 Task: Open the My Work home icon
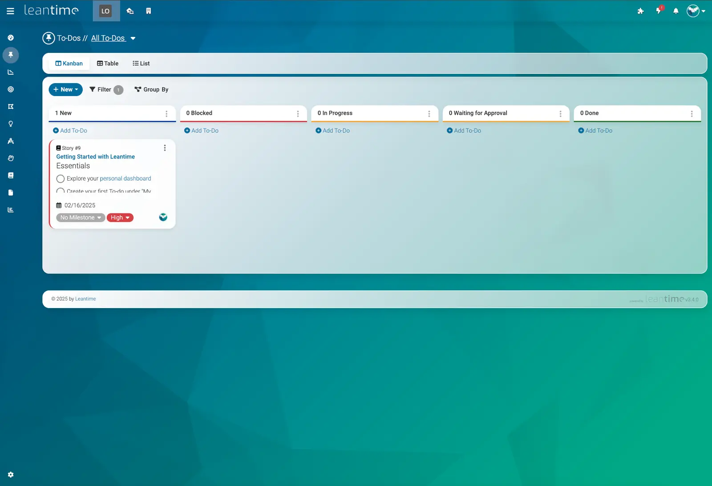click(x=130, y=11)
